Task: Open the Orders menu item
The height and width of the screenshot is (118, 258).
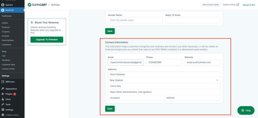Action: coord(5,23)
